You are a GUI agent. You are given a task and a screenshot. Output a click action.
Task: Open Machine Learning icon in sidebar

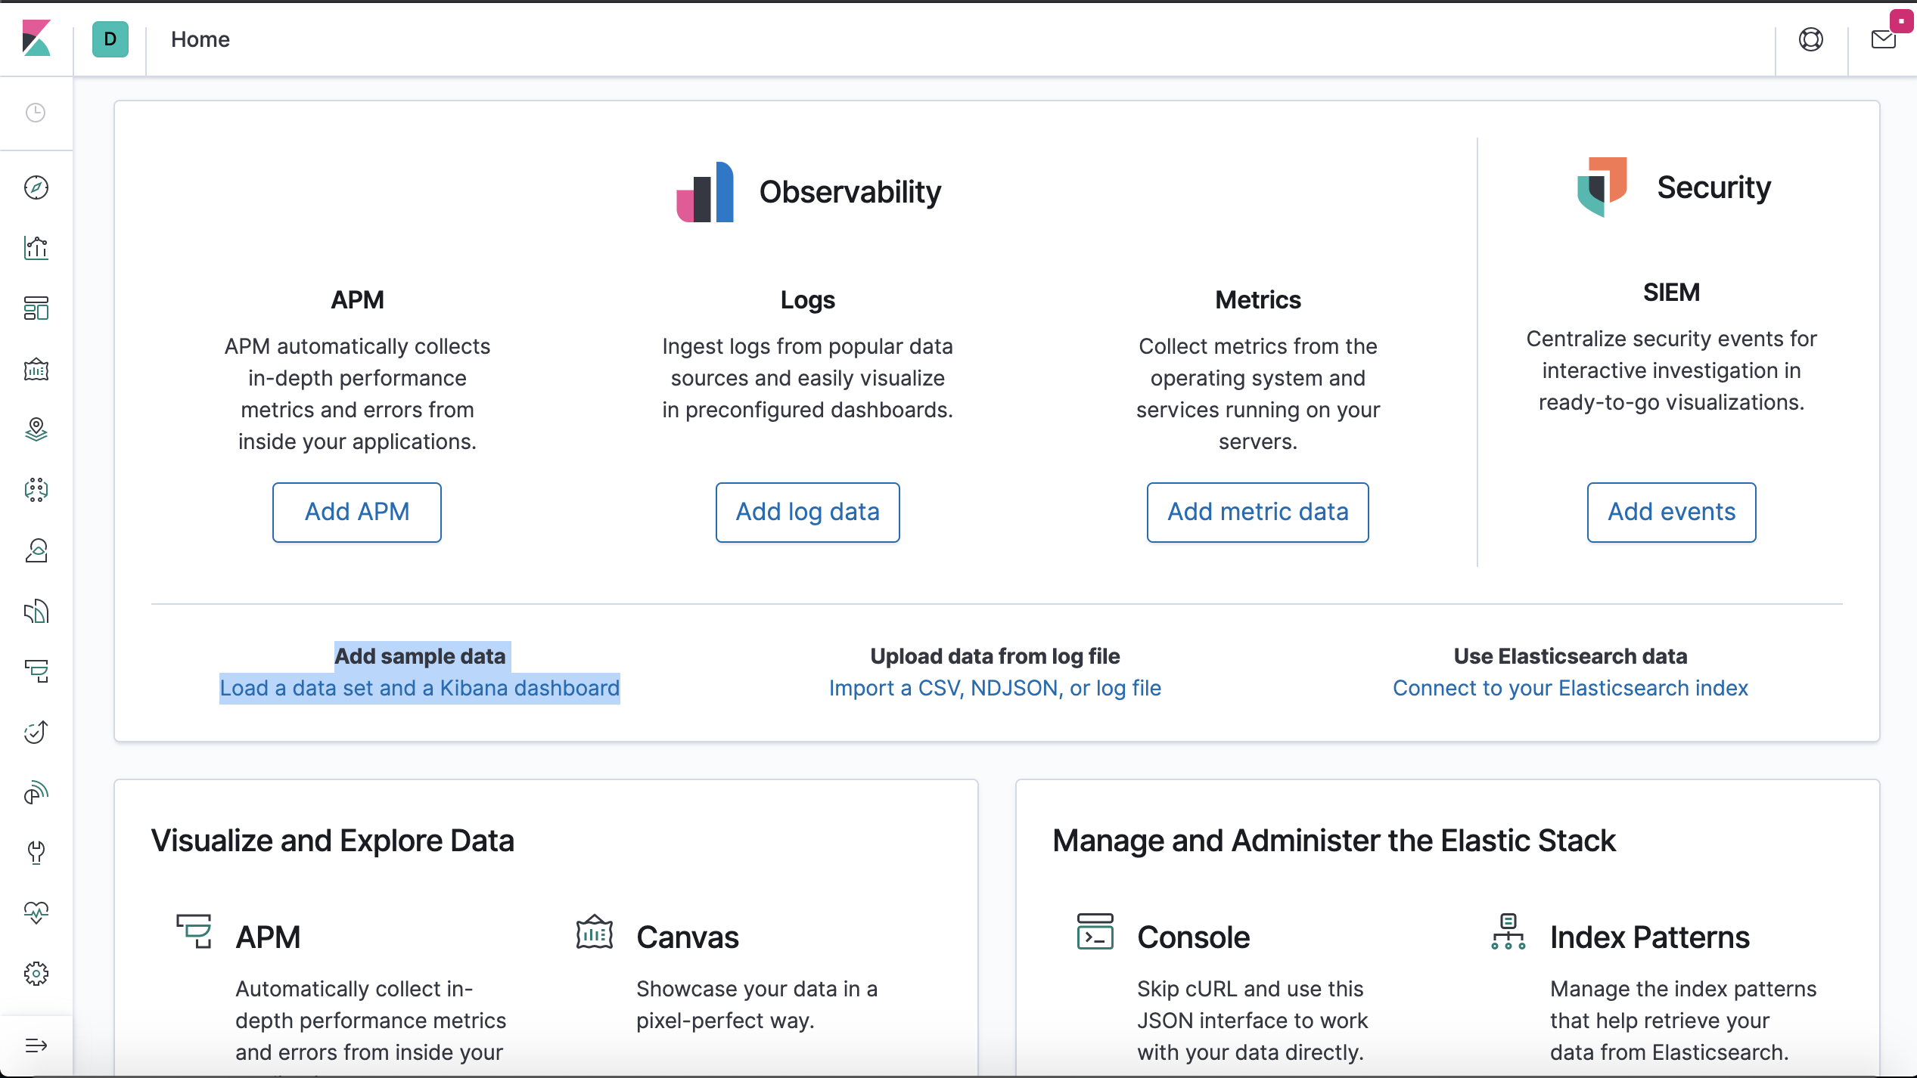[36, 490]
